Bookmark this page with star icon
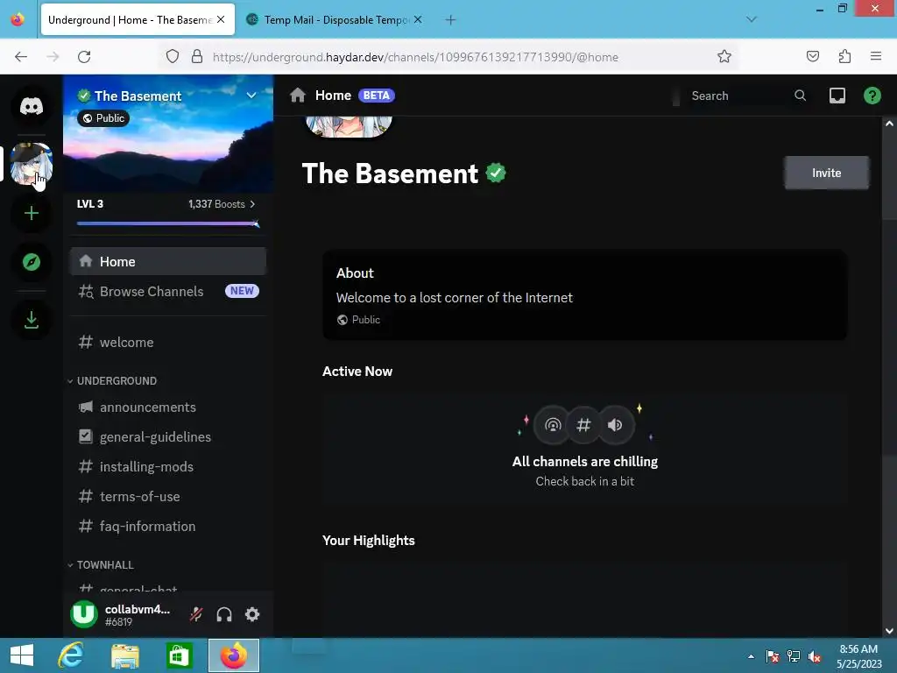This screenshot has width=897, height=673. coord(724,57)
